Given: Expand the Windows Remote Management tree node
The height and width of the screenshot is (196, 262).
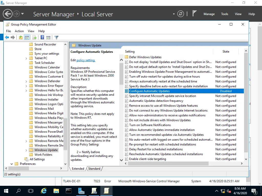Looking at the screenshot, I should 26,141.
